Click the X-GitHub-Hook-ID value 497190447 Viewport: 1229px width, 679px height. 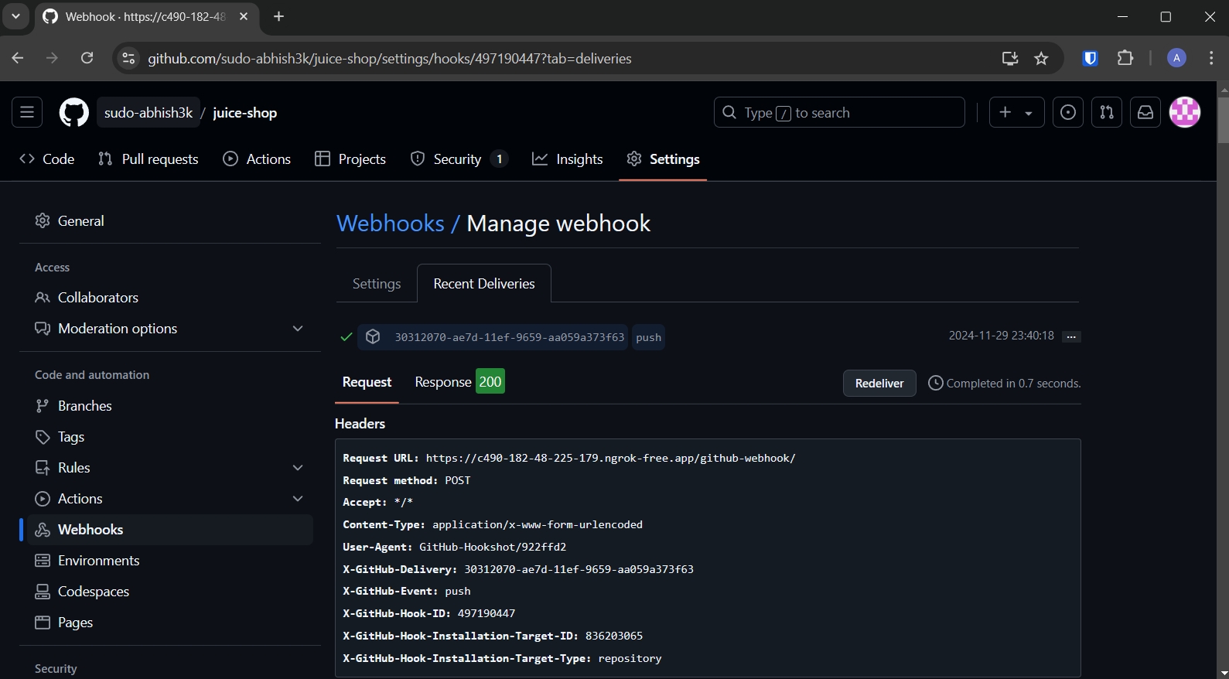[486, 614]
